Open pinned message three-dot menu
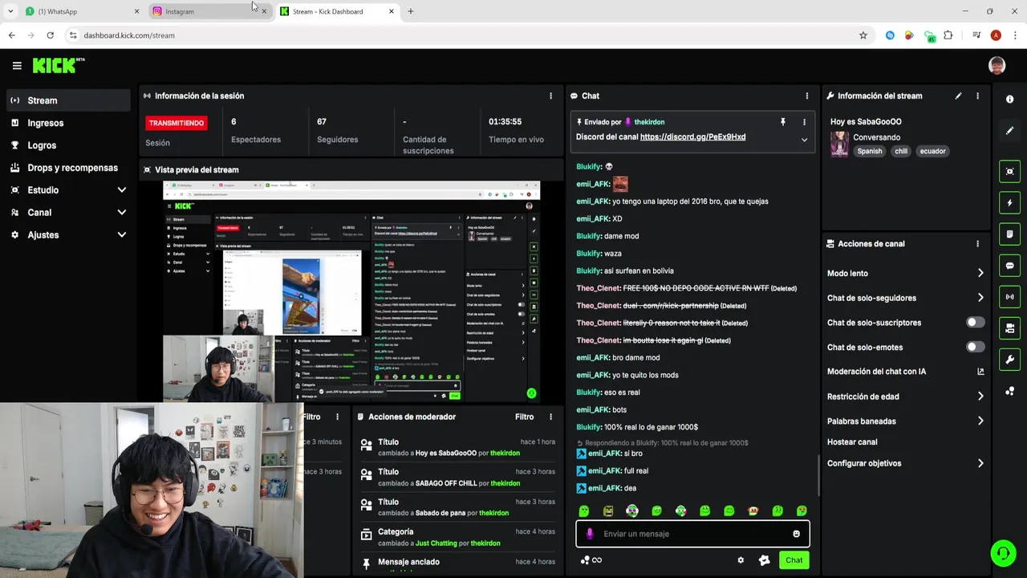This screenshot has height=578, width=1027. 804,122
